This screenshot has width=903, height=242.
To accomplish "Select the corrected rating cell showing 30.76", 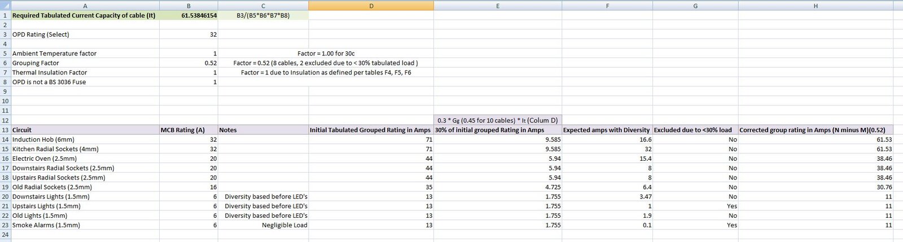I will tap(815, 187).
